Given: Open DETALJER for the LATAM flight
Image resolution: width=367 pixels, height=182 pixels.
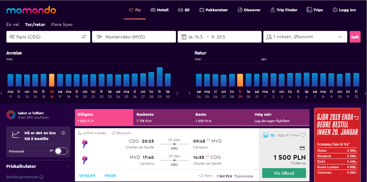Looking at the screenshot, I should pyautogui.click(x=87, y=176).
